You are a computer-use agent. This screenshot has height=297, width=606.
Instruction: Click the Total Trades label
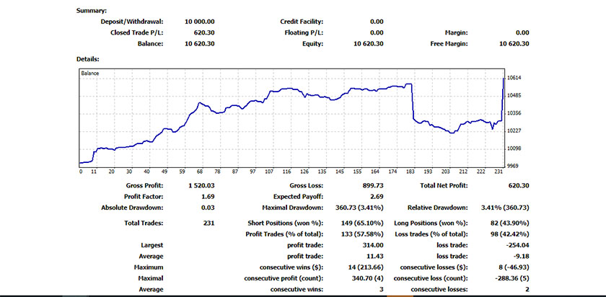point(141,223)
